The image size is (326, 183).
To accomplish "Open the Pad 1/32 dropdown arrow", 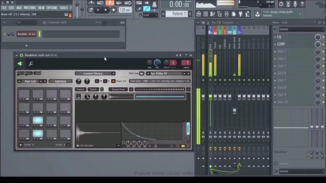I will tap(45, 81).
